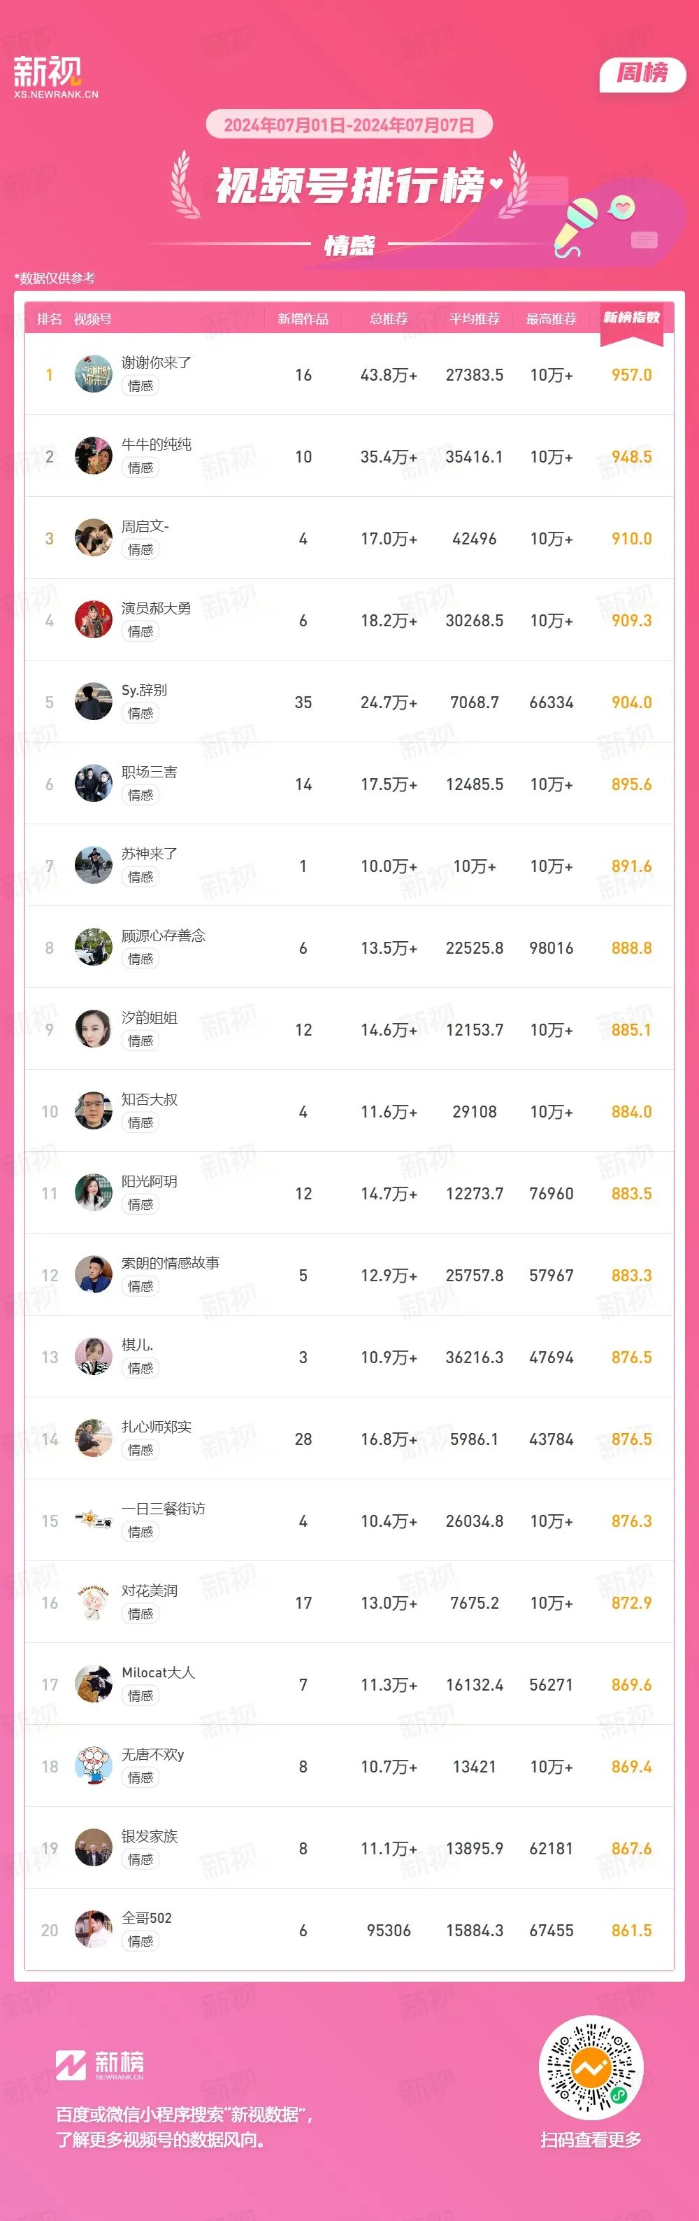Click account name 周启文-
Screen dimensions: 699x2221
point(145,526)
